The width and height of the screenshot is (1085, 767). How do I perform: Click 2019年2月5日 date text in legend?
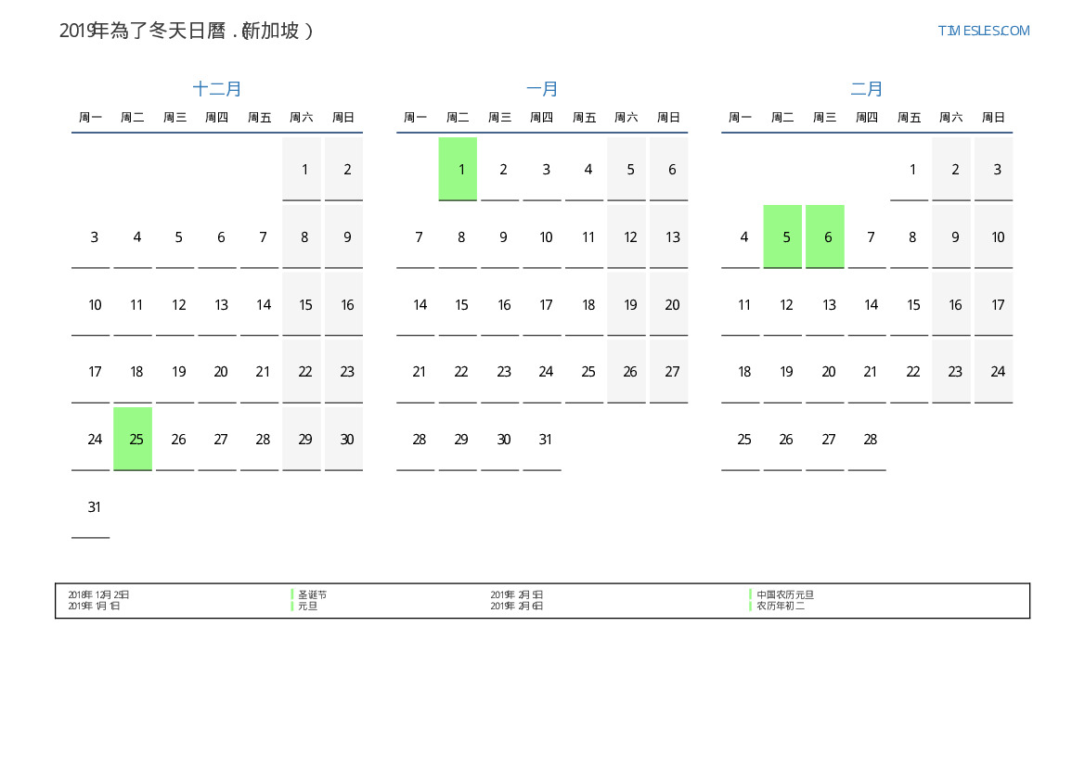pos(517,594)
